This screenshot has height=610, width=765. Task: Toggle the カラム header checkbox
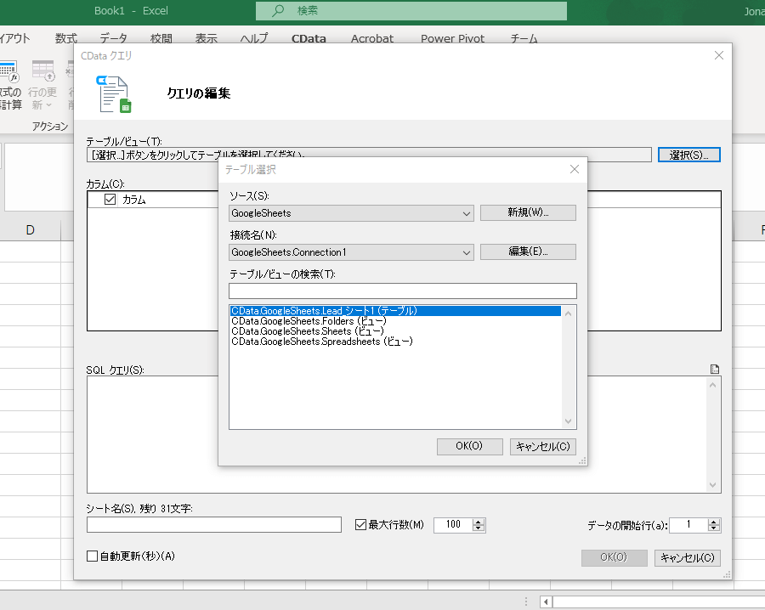[110, 199]
